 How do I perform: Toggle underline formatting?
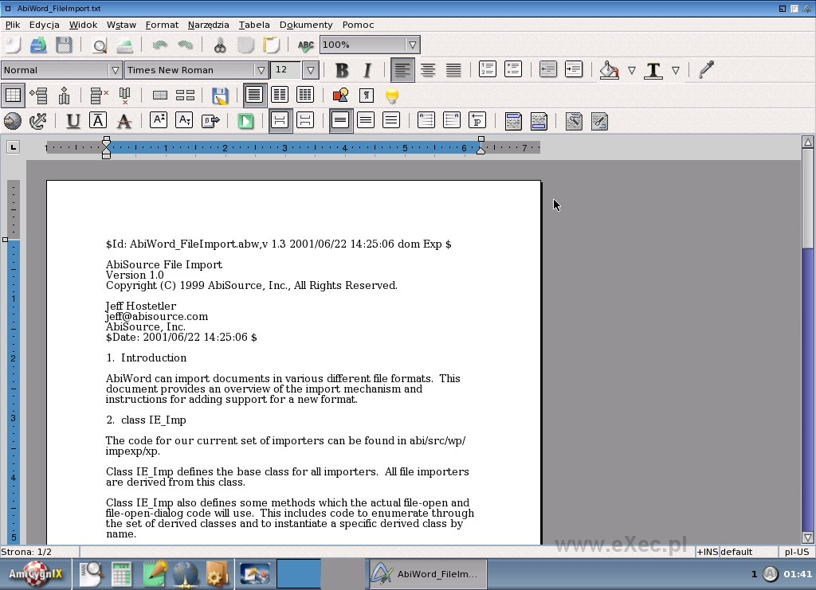pos(73,121)
